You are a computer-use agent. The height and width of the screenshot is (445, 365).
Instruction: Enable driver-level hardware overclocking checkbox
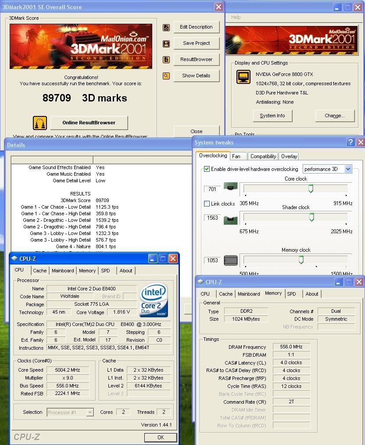(207, 169)
